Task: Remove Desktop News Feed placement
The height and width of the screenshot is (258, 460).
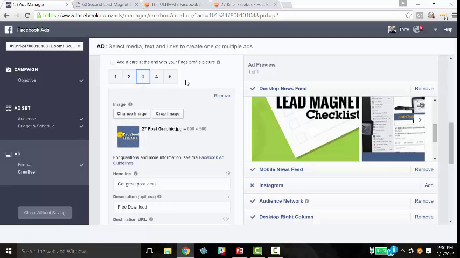Action: (424, 89)
